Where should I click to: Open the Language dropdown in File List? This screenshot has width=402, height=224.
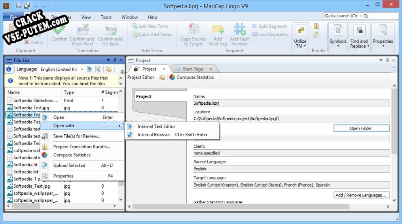tap(82, 70)
